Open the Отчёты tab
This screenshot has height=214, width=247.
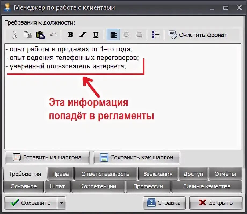(225, 174)
